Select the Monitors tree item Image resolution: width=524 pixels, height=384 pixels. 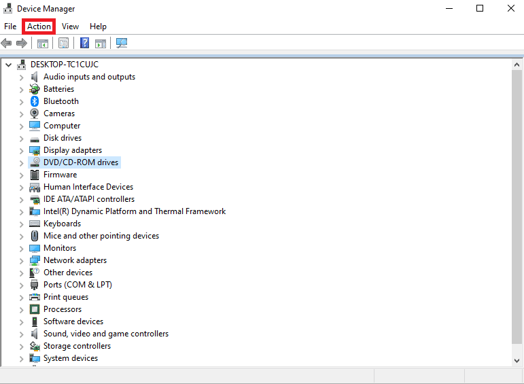pyautogui.click(x=60, y=248)
